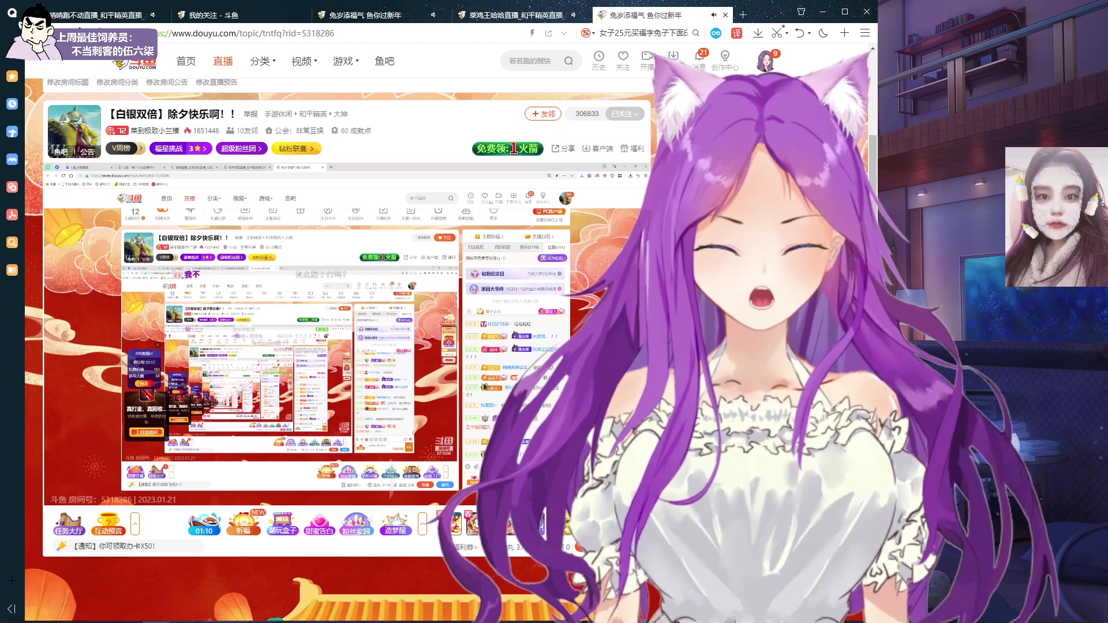The width and height of the screenshot is (1108, 623).
Task: Open the undo closed-tab dropdown arrow
Action: click(x=809, y=33)
